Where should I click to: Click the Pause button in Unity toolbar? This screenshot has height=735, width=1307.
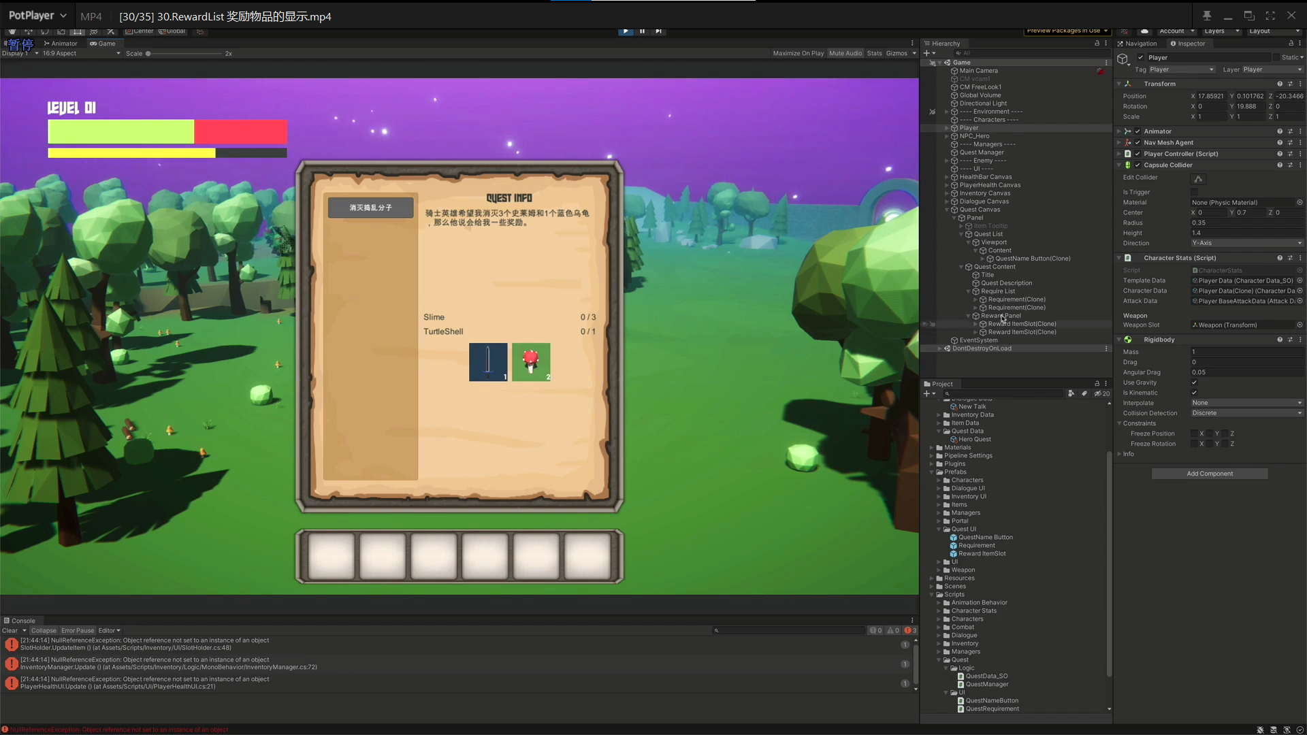point(642,31)
